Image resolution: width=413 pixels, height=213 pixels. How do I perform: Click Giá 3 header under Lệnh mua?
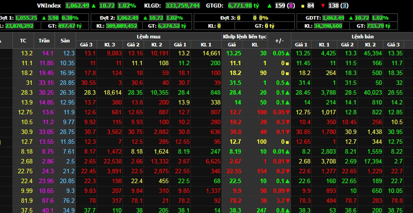click(x=86, y=45)
